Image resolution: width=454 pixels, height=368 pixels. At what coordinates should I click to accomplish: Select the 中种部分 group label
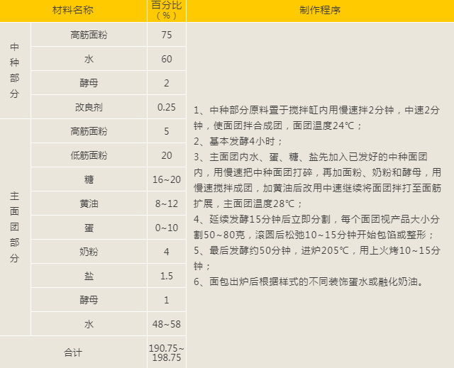pos(14,70)
